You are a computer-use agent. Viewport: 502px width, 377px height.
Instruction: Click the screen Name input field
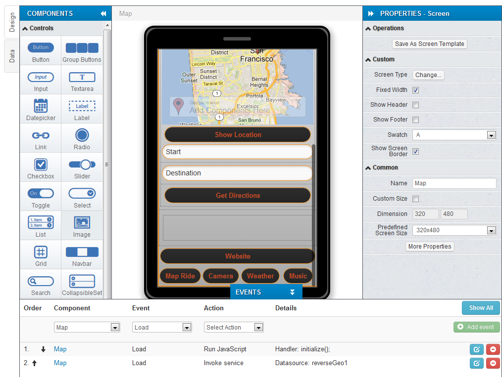coord(454,183)
